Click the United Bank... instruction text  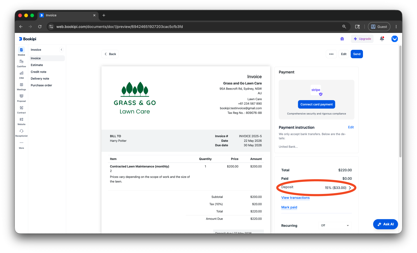click(x=288, y=147)
